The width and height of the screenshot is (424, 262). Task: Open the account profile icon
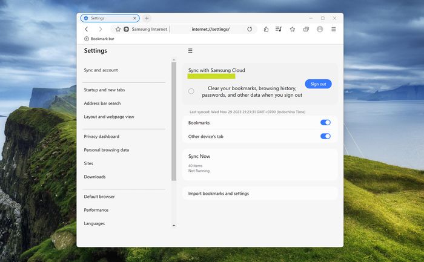(320, 29)
